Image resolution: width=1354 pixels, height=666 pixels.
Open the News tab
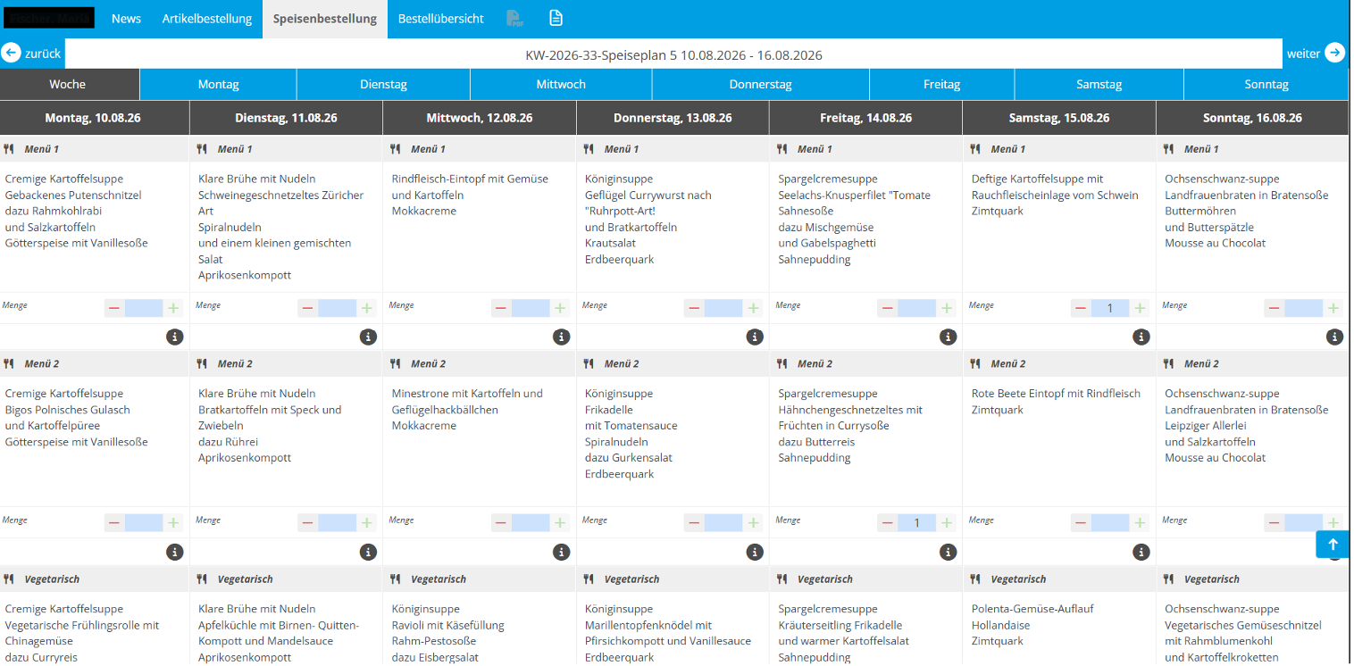(126, 19)
